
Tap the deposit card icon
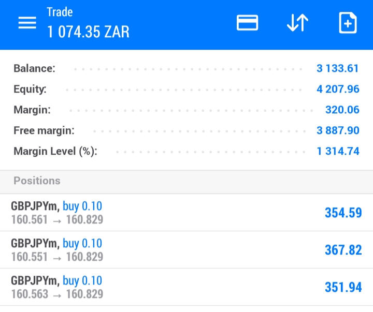tap(247, 23)
